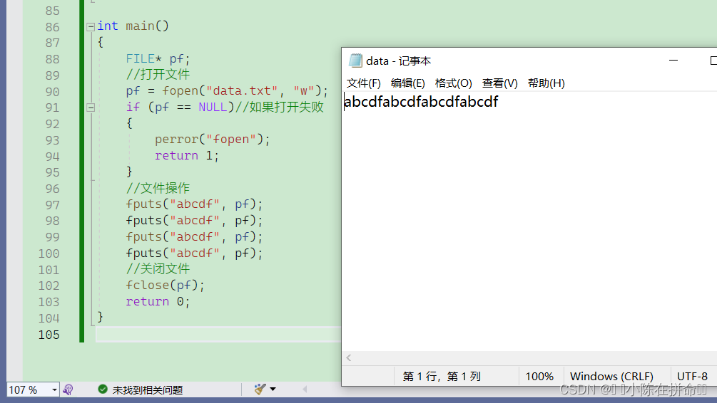This screenshot has height=403, width=717.
Task: Click the 未找到相关问题 status text
Action: pos(147,389)
